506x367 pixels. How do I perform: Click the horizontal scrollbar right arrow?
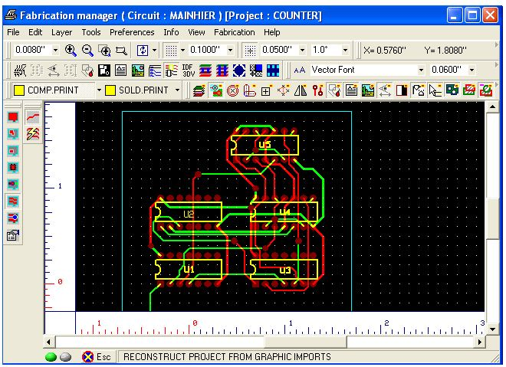pyautogui.click(x=479, y=342)
